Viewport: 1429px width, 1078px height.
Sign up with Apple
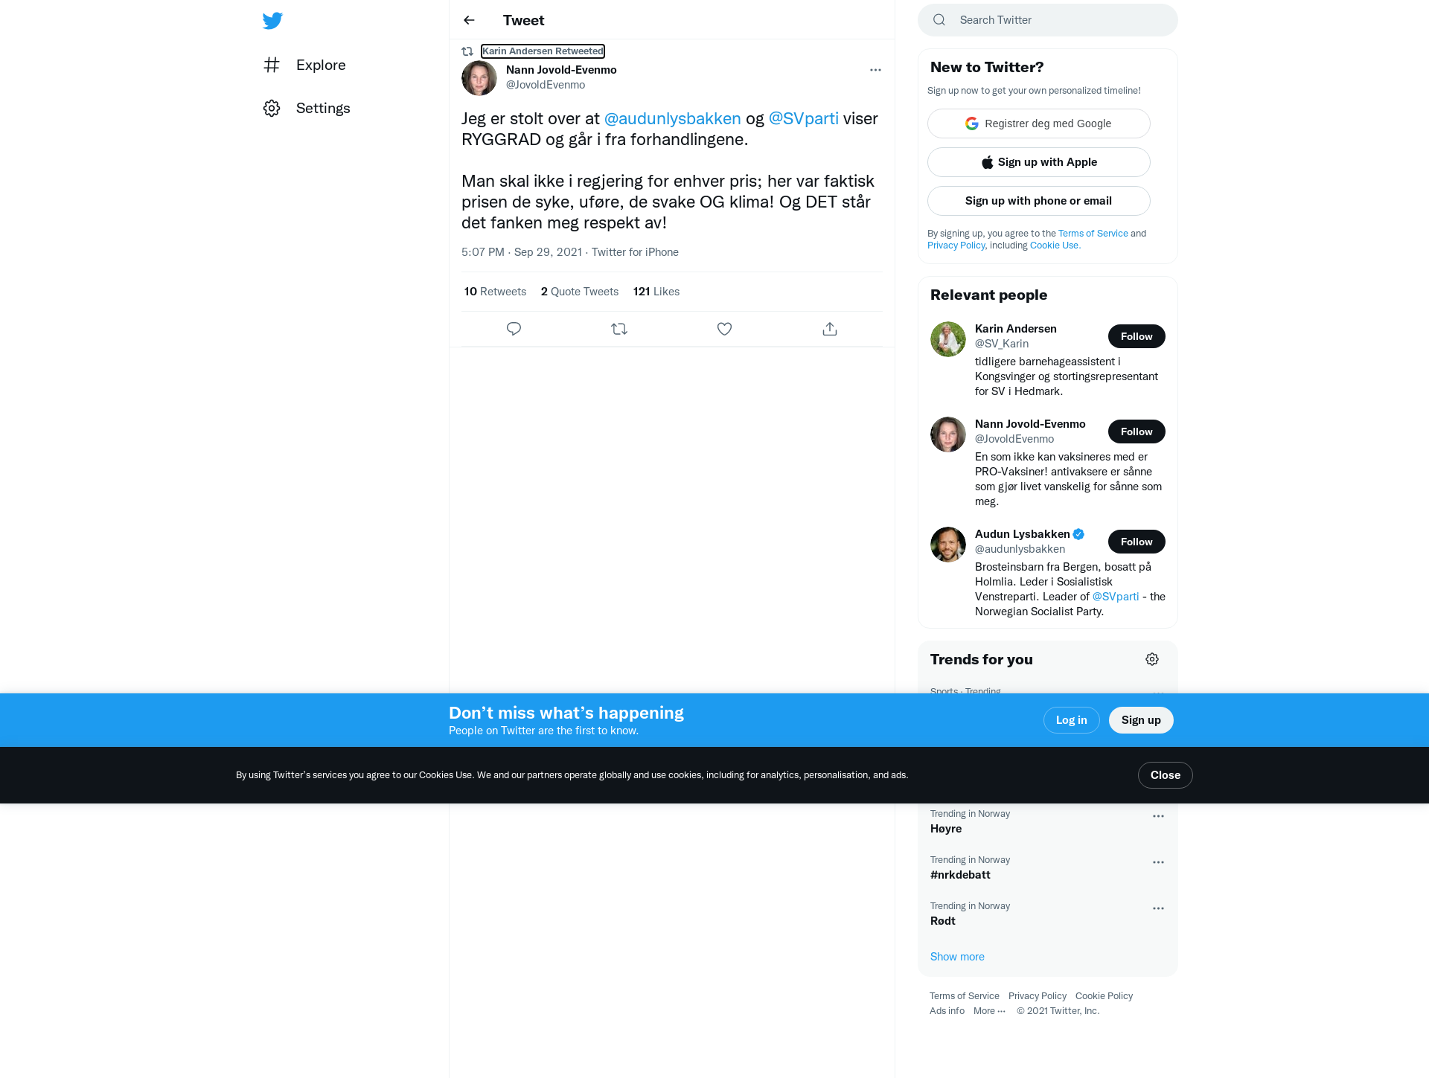tap(1039, 162)
